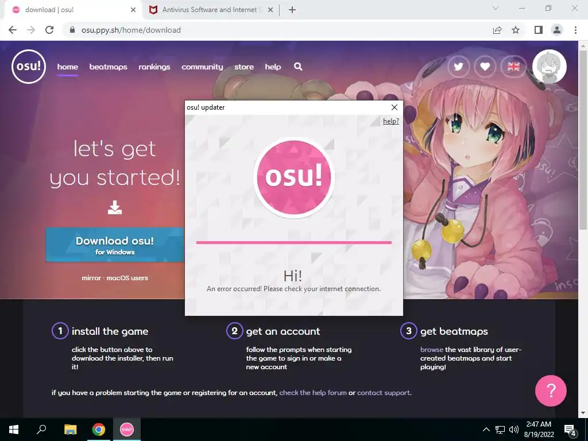588x441 pixels.
Task: Click the mirror download link
Action: tap(91, 278)
